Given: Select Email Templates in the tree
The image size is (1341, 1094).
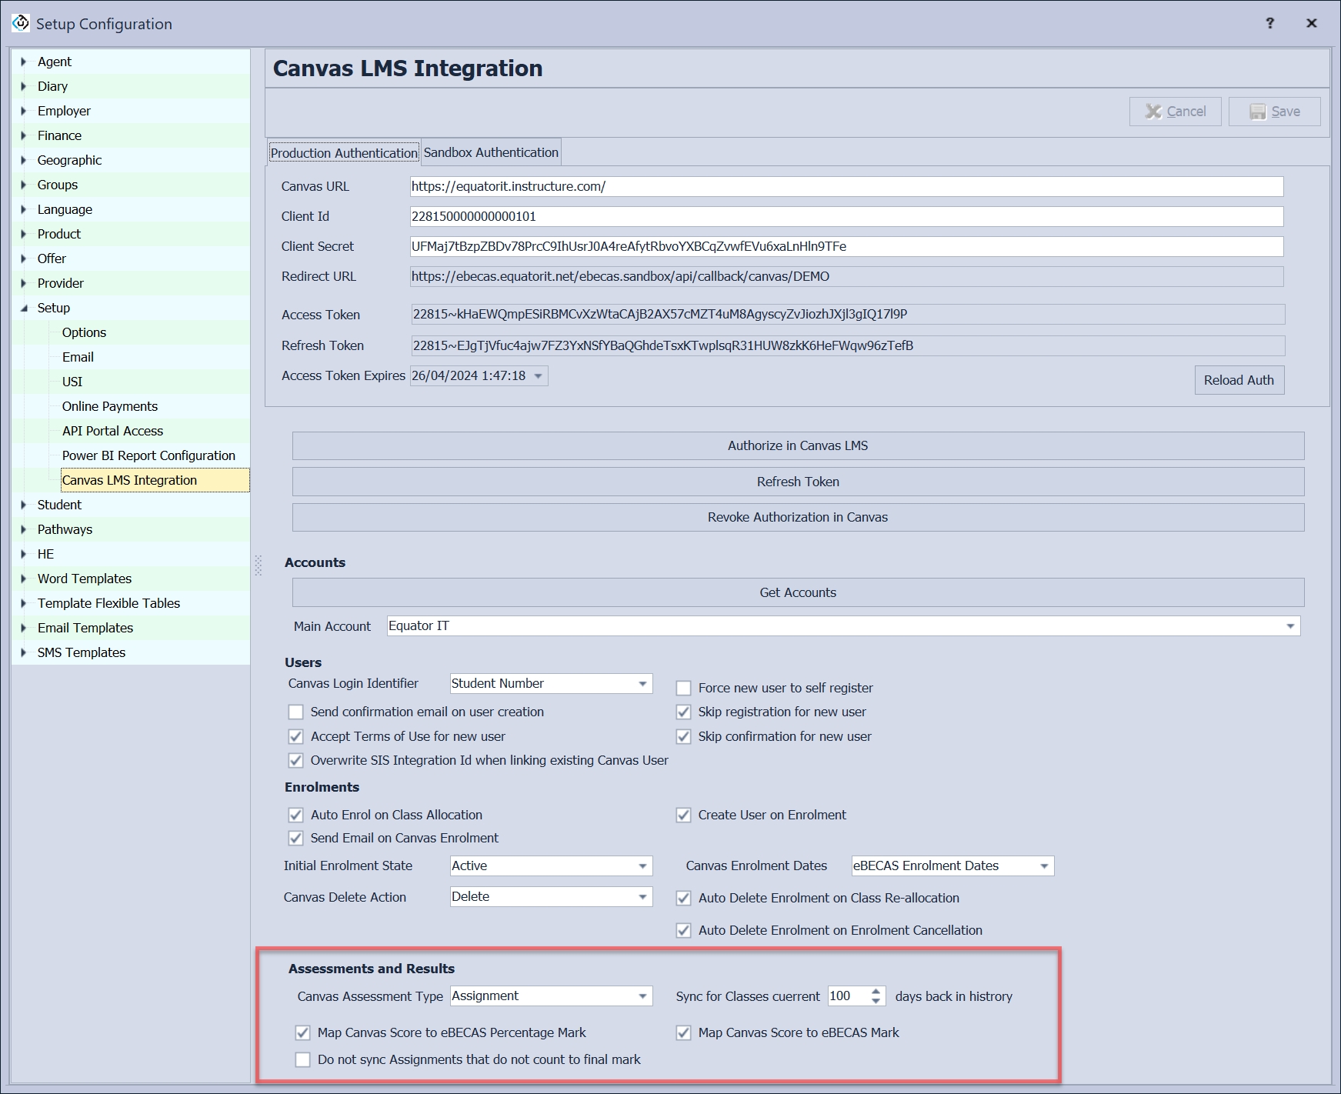Looking at the screenshot, I should 85,628.
